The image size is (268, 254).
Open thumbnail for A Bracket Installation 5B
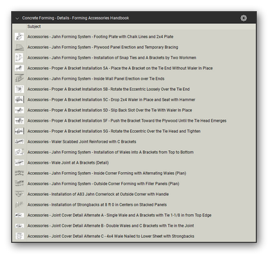coord(19,89)
